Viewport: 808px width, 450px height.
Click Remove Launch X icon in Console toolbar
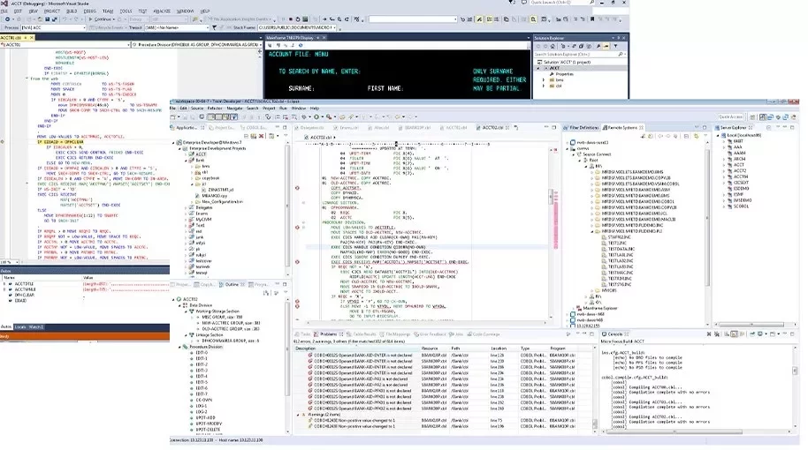(x=709, y=334)
